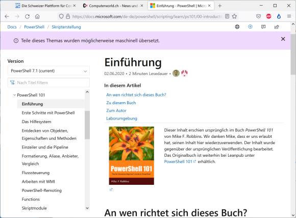
Task: Click the sidebar scroll up arrow
Action: pos(87,92)
